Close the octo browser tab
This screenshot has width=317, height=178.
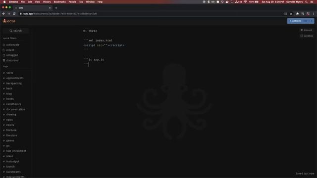pyautogui.click(x=50, y=8)
